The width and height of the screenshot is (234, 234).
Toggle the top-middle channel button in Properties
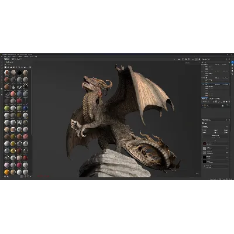216,130
